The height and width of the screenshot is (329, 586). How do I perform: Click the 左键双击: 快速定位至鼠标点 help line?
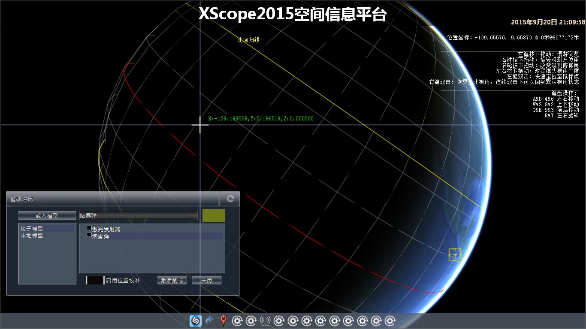[x=543, y=76]
